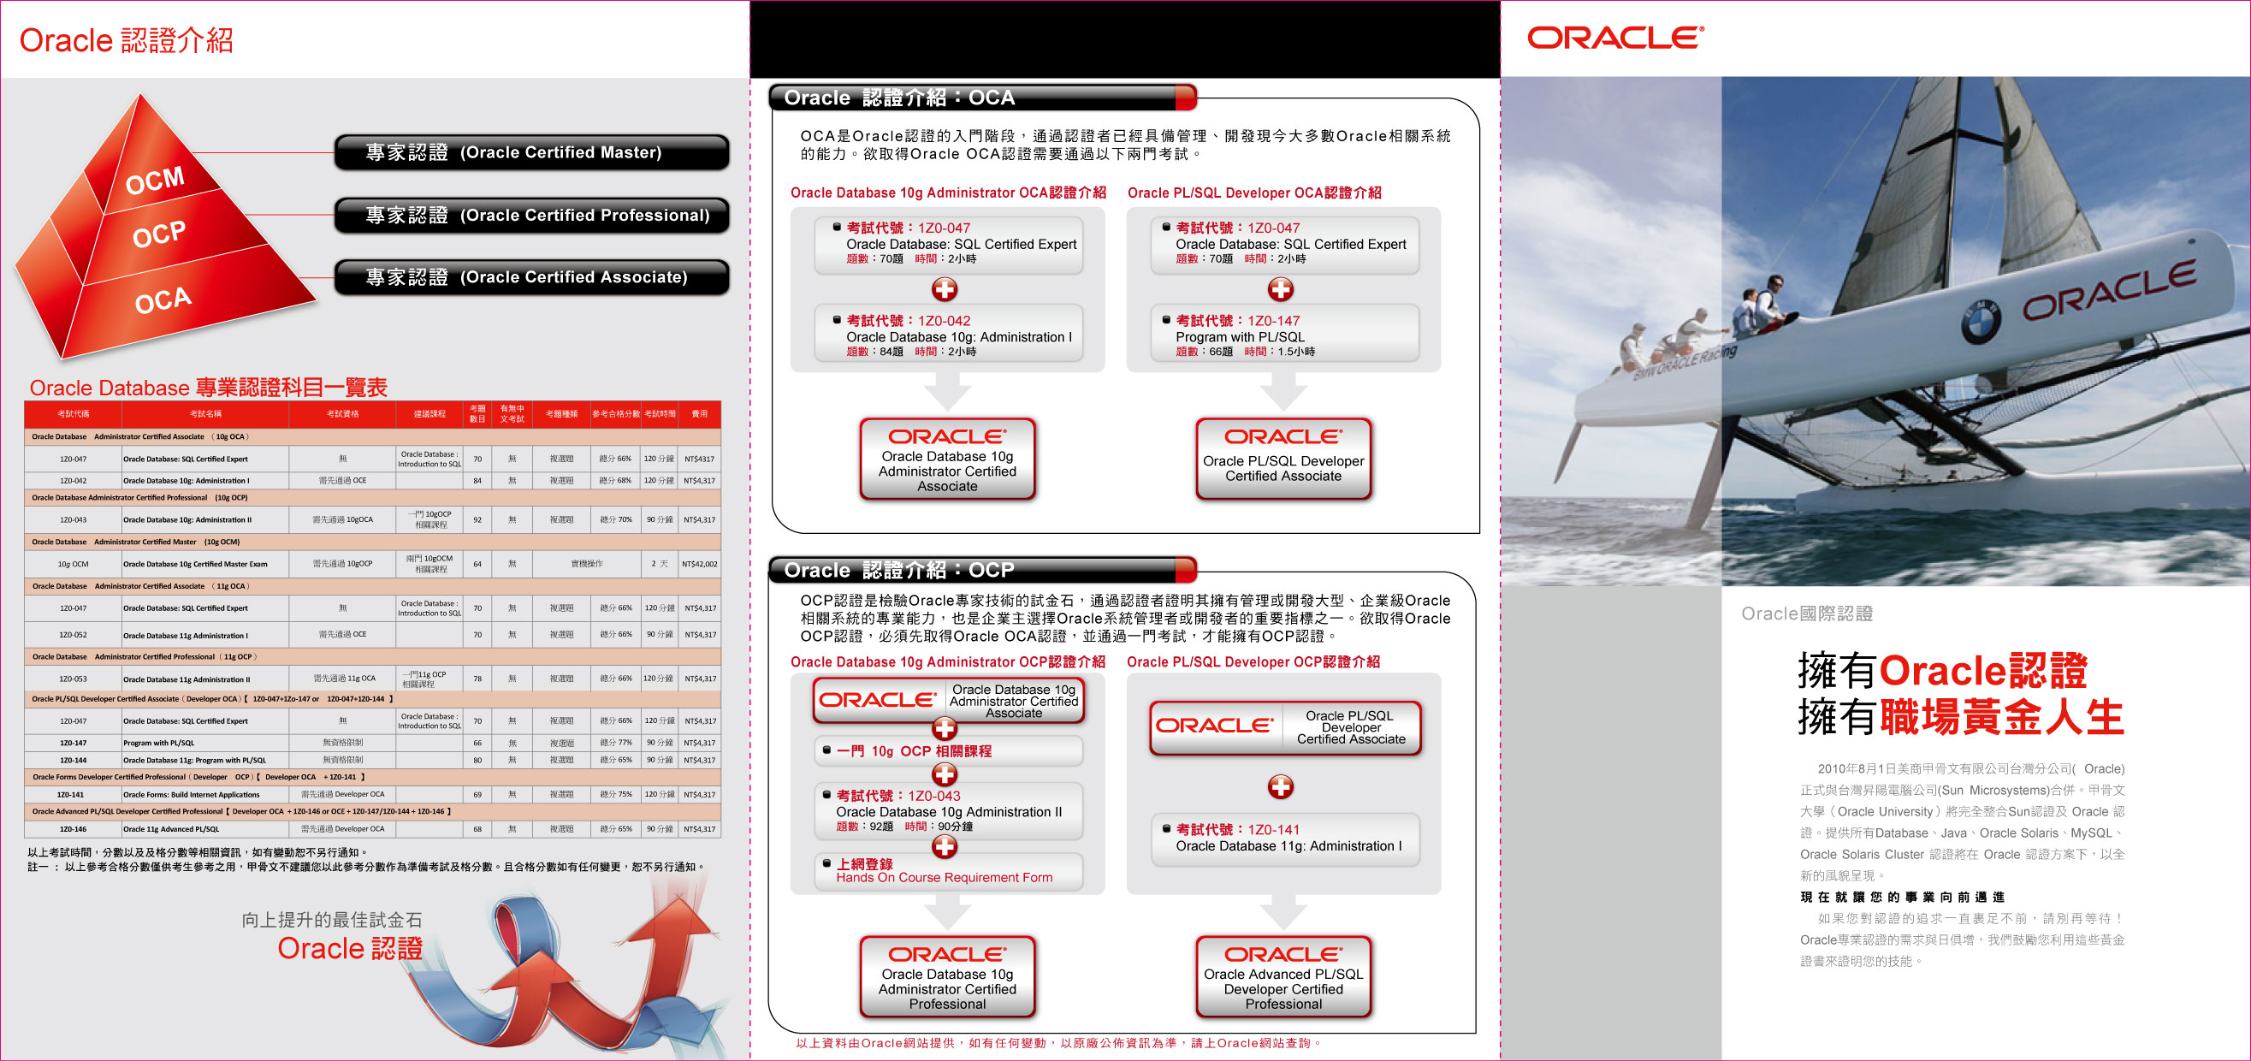Screen dimensions: 2251x1061
Task: Click 'Oracle PL/SQL Developer OCA認證介紹' heading
Action: (x=1254, y=193)
